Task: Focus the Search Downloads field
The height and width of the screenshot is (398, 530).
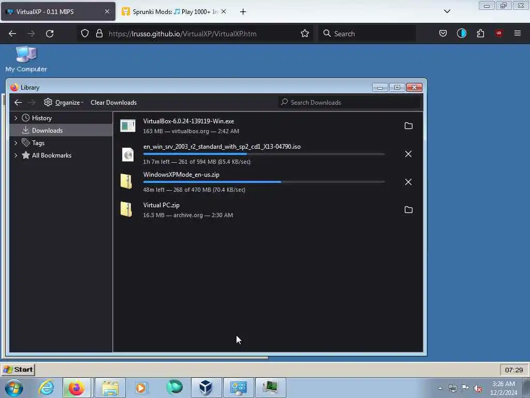Action: 349,103
